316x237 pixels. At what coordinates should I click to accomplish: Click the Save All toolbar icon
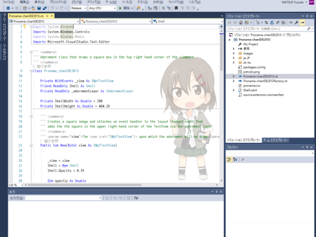[x=45, y=8]
